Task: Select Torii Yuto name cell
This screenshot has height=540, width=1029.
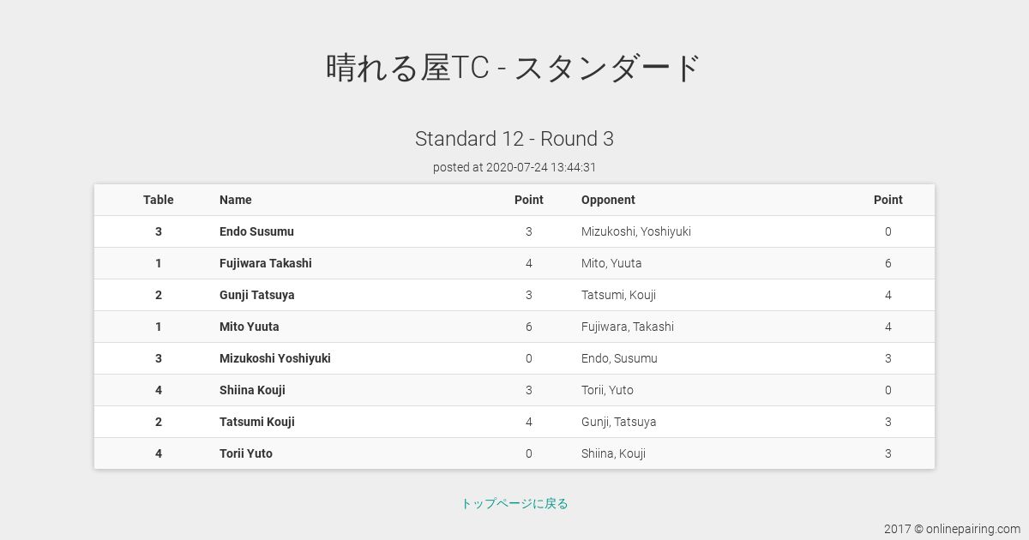Action: coord(246,453)
